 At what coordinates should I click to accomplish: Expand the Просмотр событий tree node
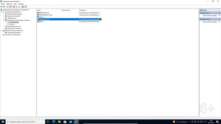4,16
